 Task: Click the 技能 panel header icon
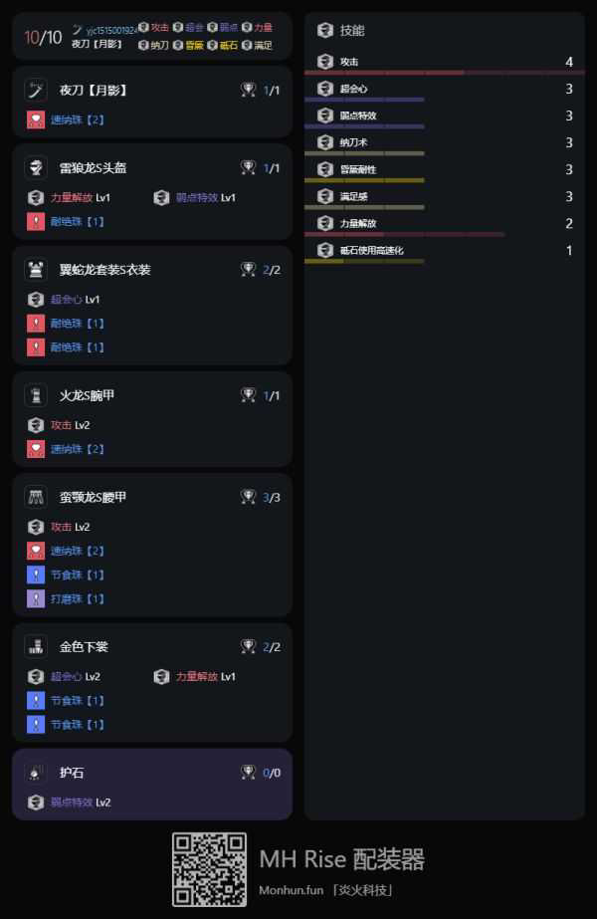pos(324,31)
